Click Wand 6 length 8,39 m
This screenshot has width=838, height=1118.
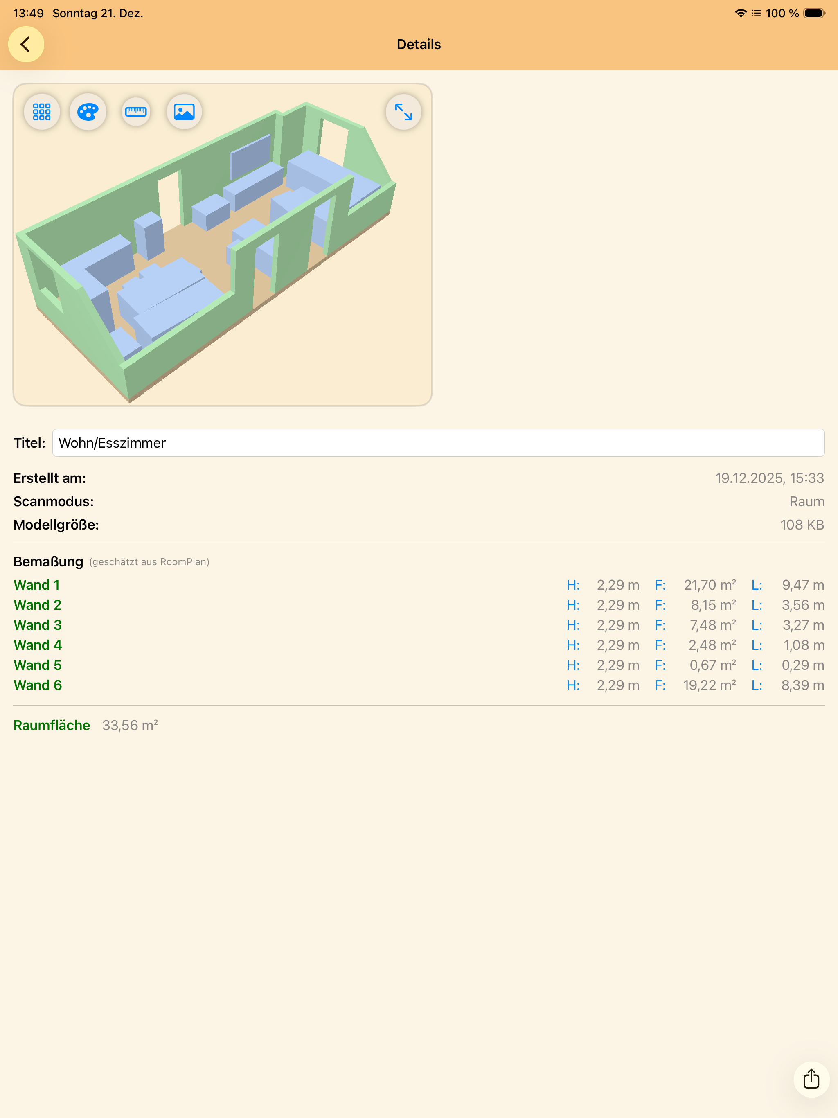803,685
